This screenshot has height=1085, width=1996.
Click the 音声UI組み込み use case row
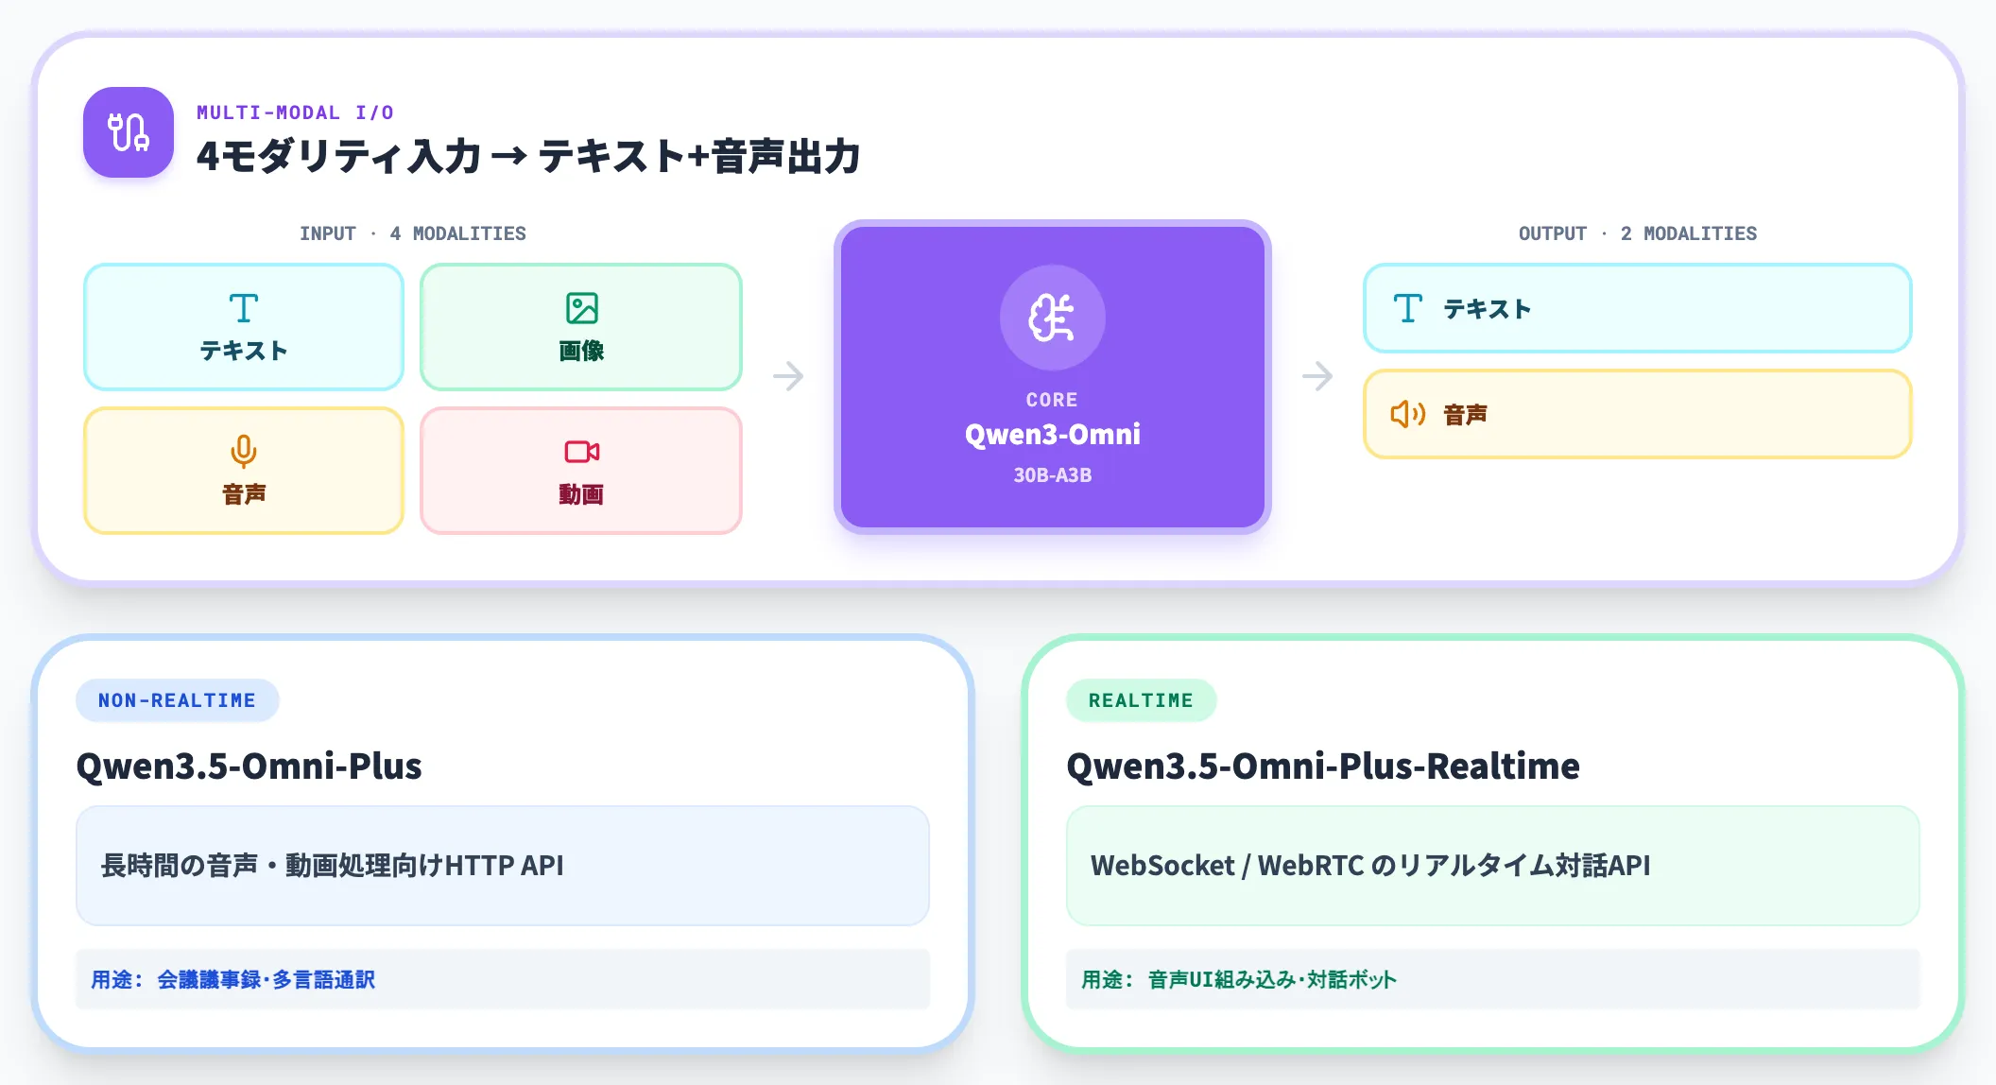point(1493,979)
